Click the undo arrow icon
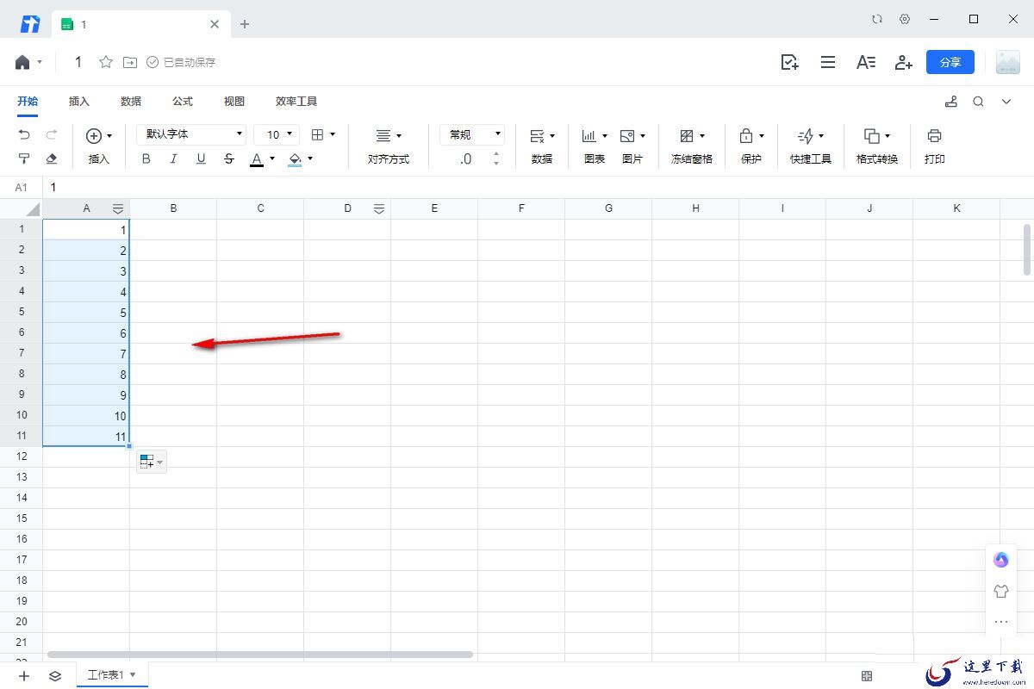Viewport: 1034px width, 689px height. [24, 135]
